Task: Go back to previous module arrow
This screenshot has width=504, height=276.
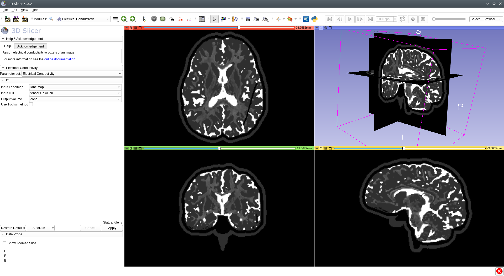Action: click(124, 19)
